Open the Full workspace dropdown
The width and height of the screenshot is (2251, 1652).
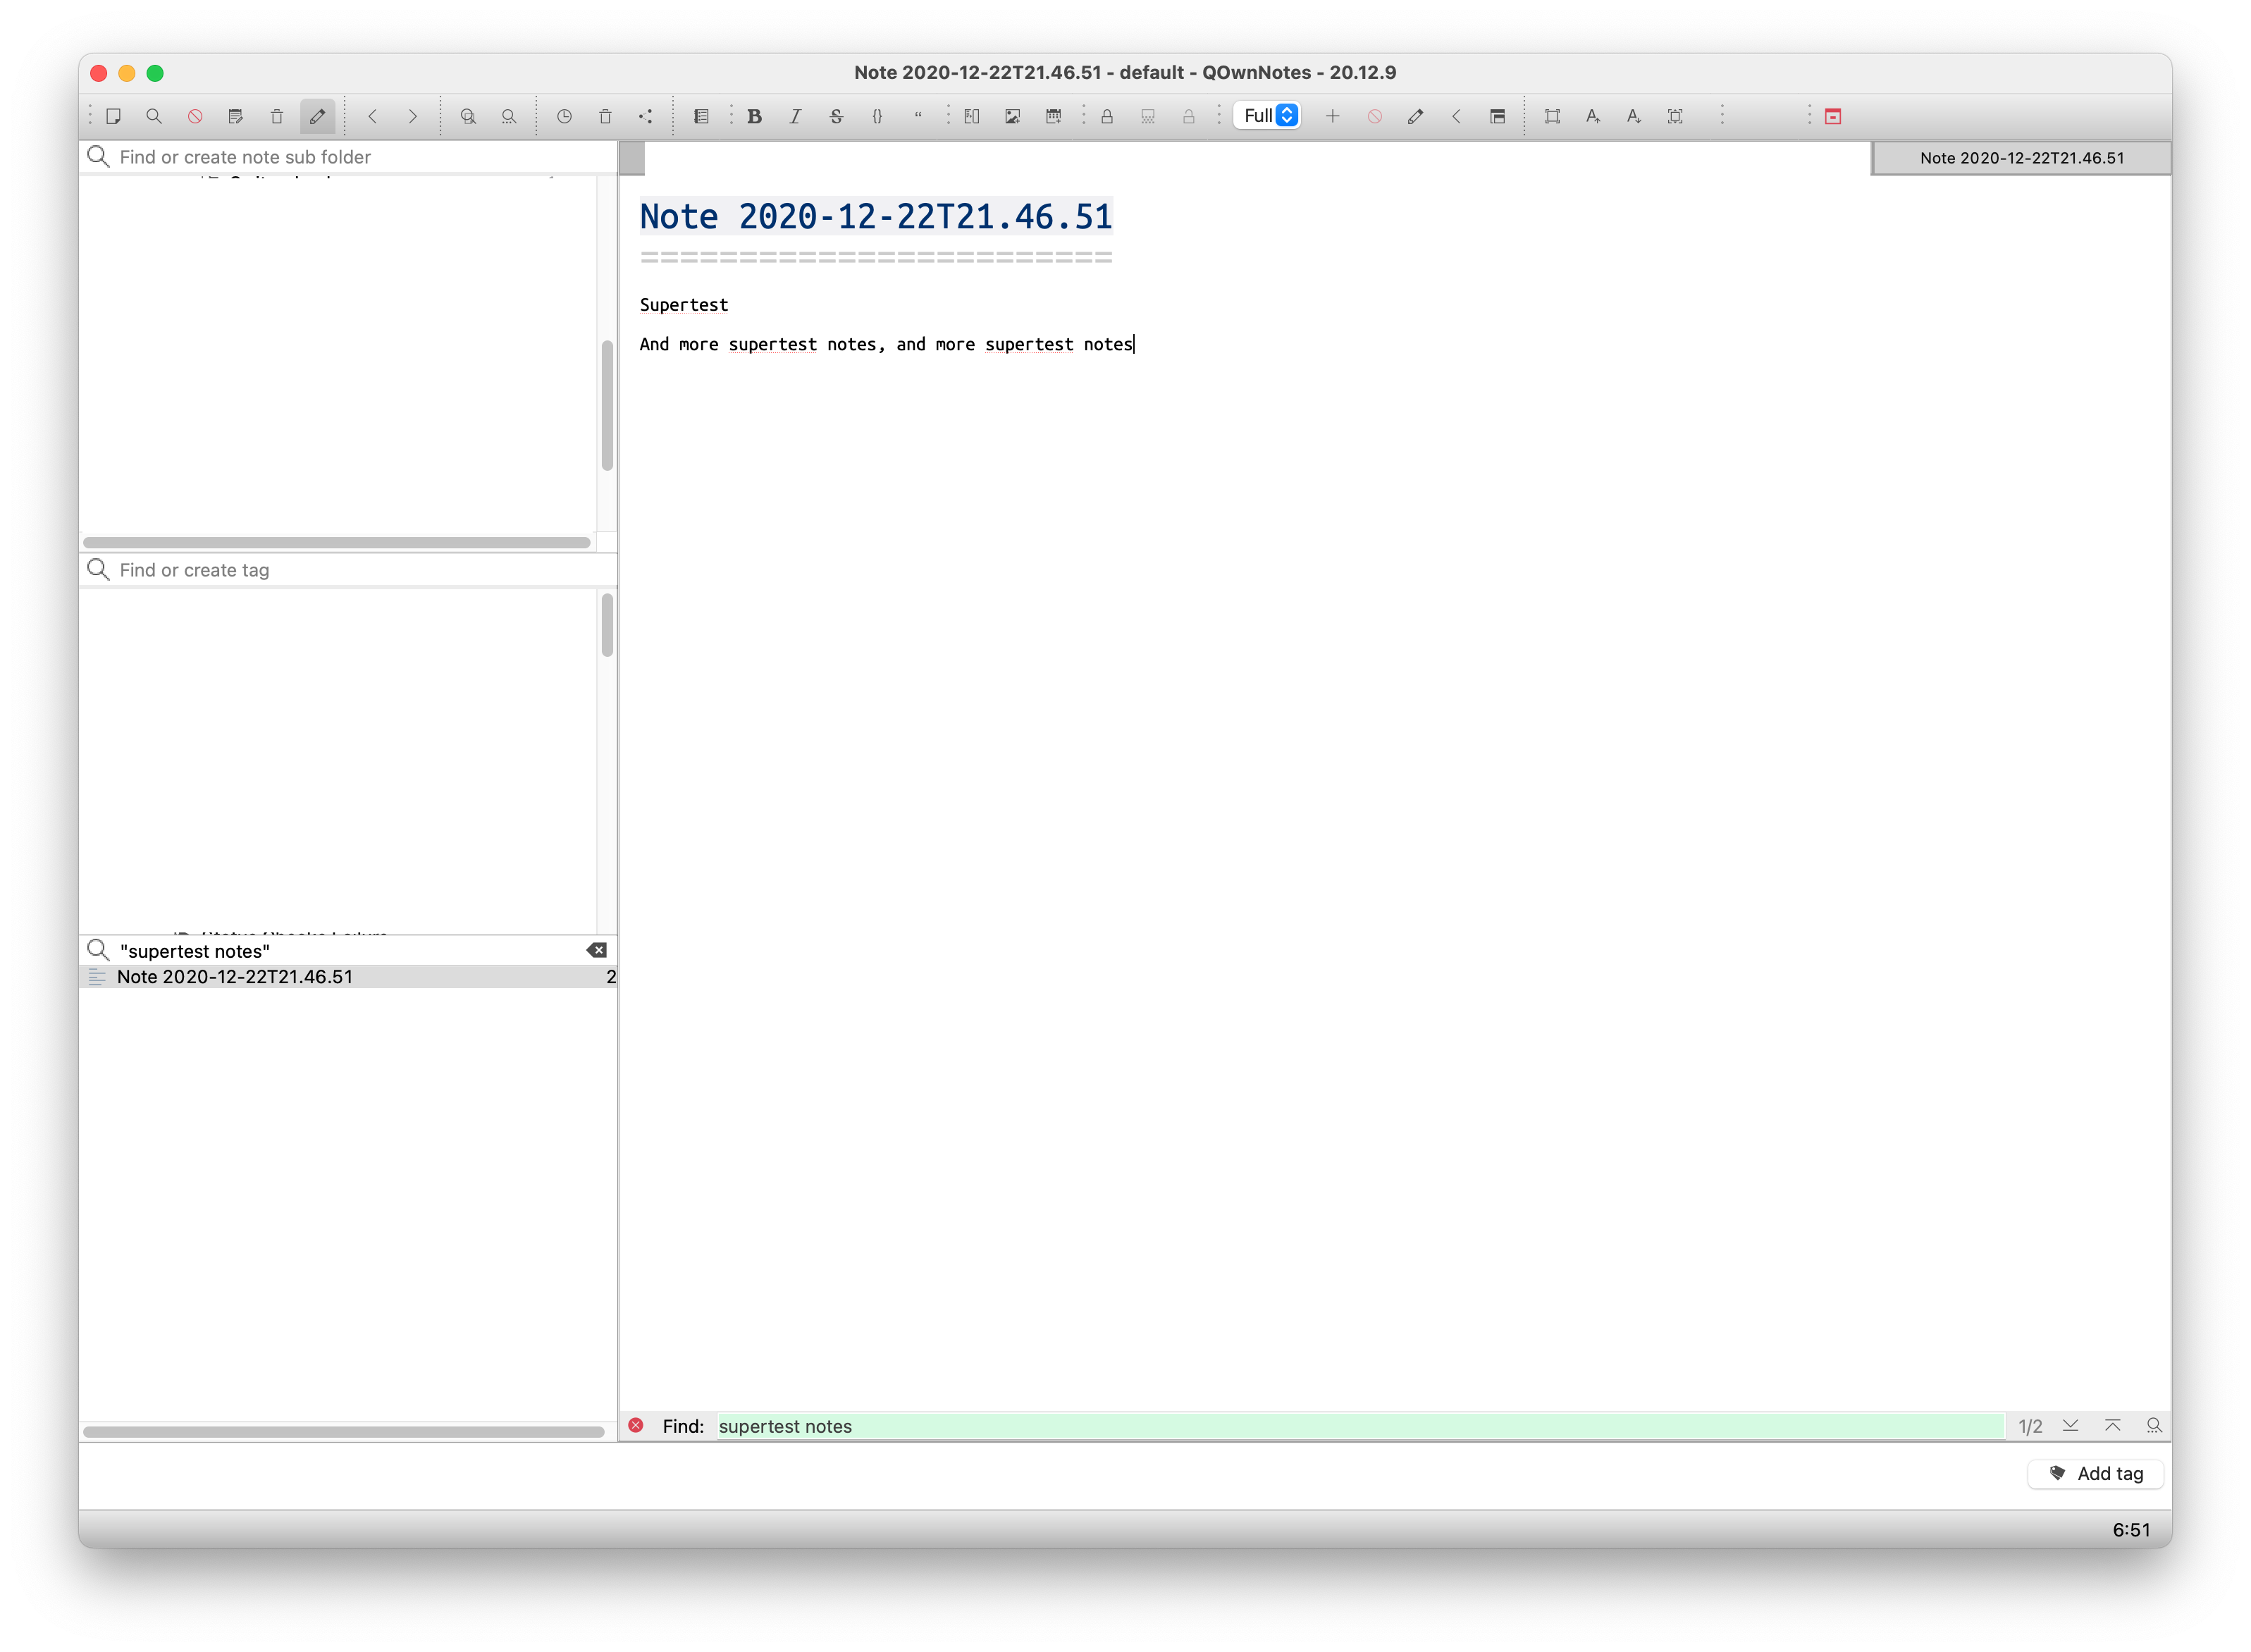point(1268,116)
